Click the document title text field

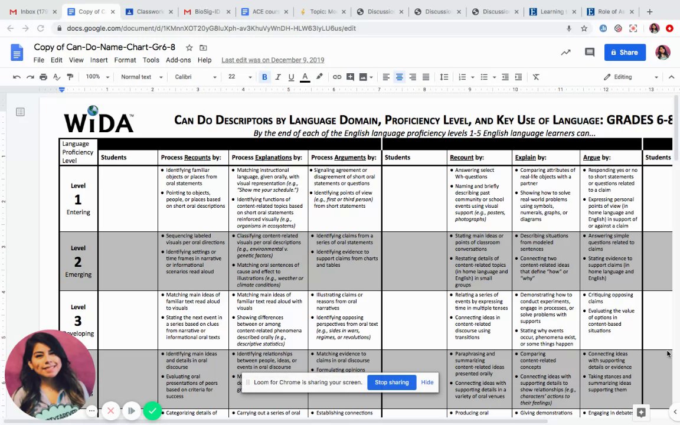click(x=104, y=47)
